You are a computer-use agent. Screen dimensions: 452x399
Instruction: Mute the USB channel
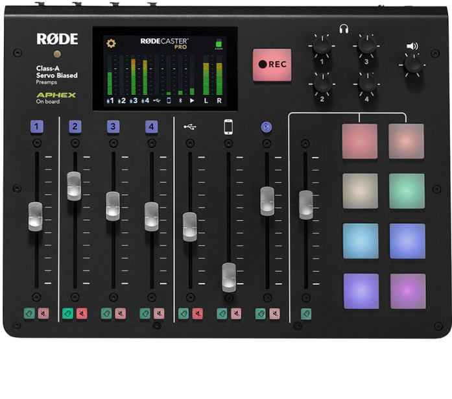pyautogui.click(x=198, y=313)
